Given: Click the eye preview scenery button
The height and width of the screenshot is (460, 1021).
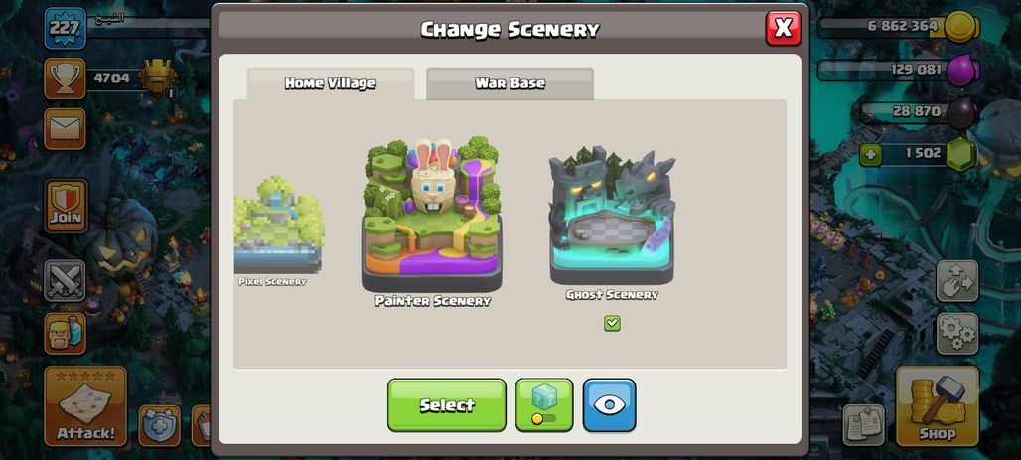Looking at the screenshot, I should pyautogui.click(x=609, y=404).
